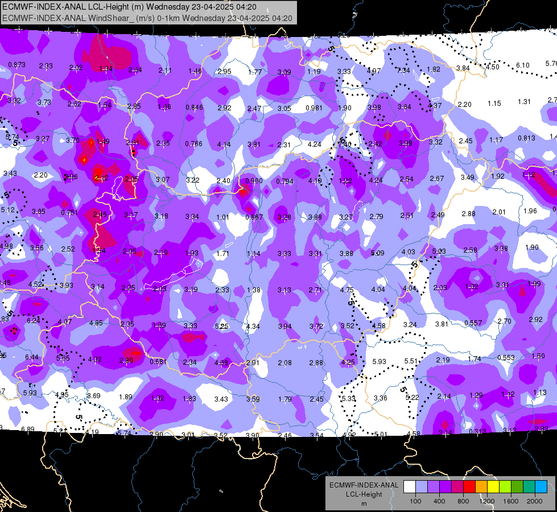Click the wind shear value "4.14"

[x=224, y=144]
